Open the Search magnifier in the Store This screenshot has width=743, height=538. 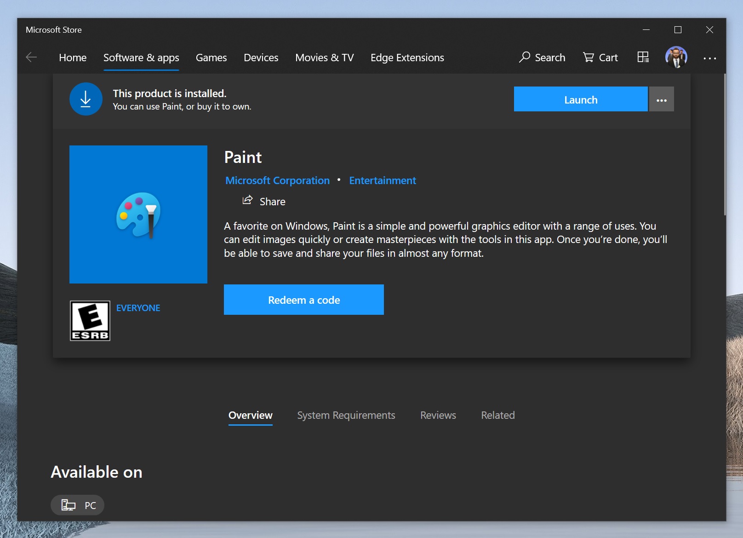[x=542, y=58]
